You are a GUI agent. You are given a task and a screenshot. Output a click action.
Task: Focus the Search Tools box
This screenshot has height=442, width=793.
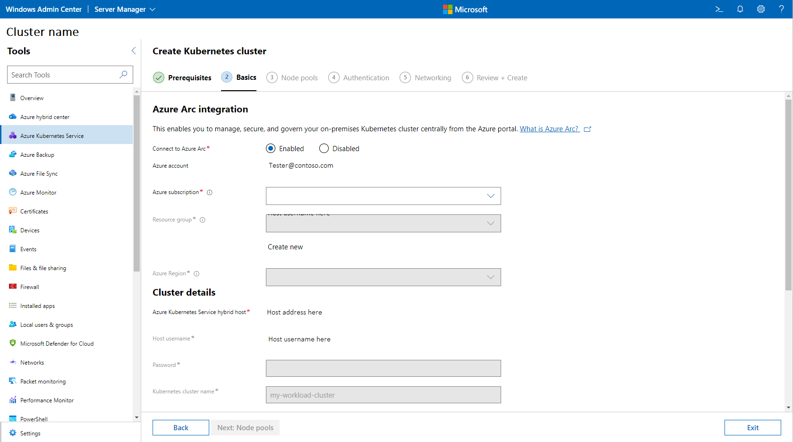70,75
